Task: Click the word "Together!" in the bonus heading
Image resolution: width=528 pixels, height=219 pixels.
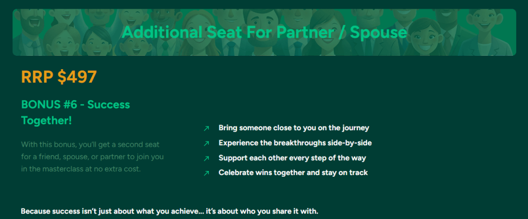Action: pos(46,120)
